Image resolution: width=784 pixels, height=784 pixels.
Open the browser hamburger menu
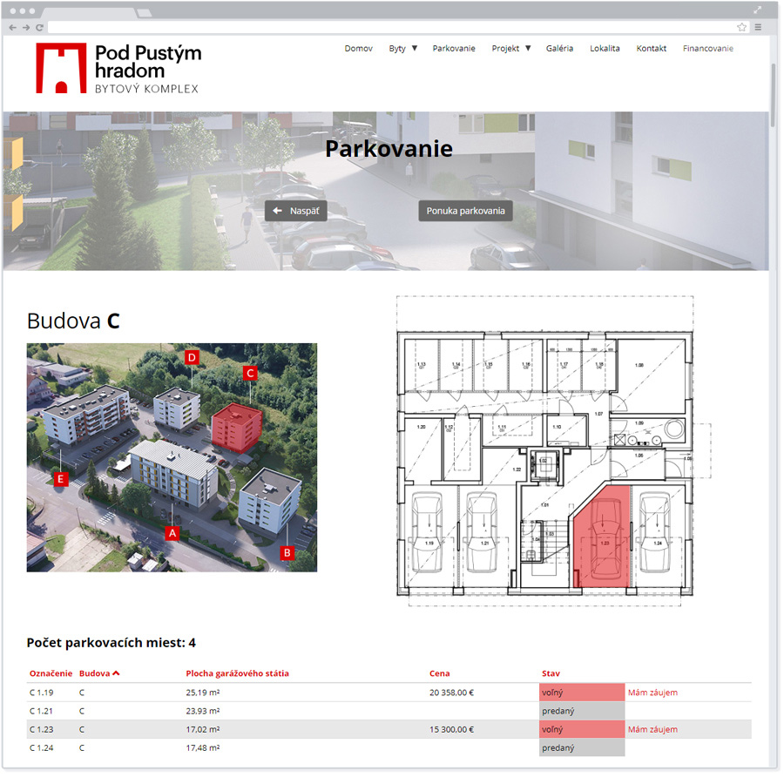pos(758,27)
